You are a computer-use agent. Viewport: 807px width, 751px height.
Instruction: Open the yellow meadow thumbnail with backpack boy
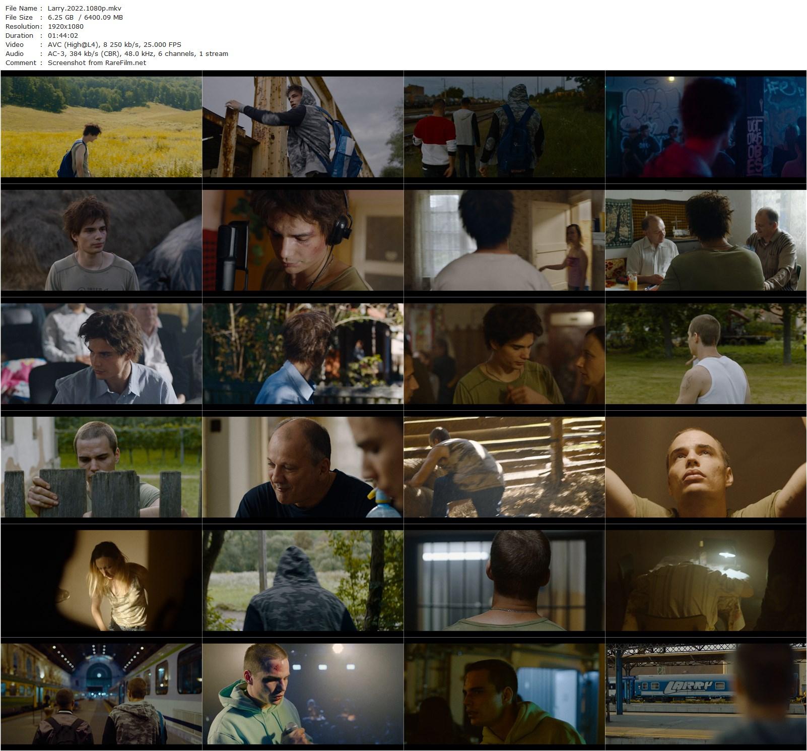pos(101,127)
